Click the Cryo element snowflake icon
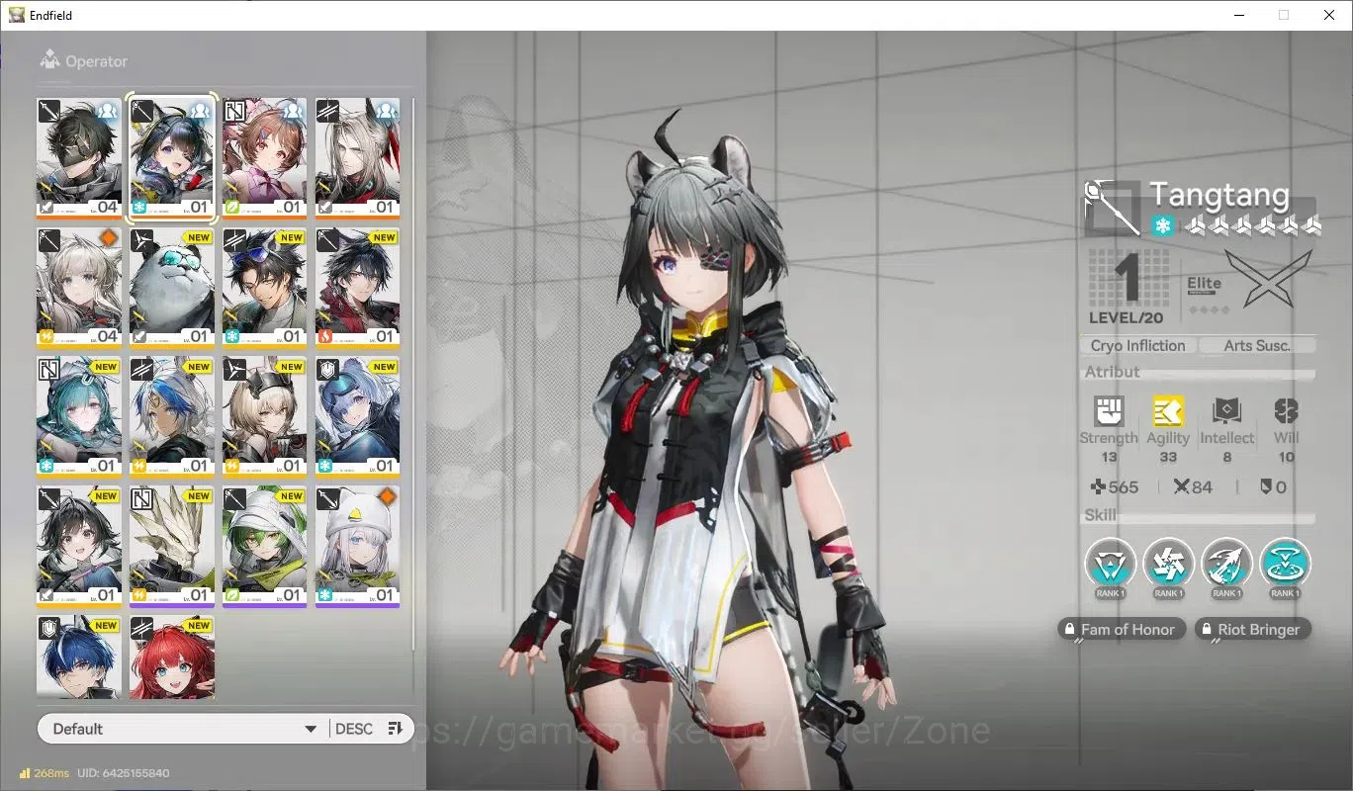 coord(1163,226)
